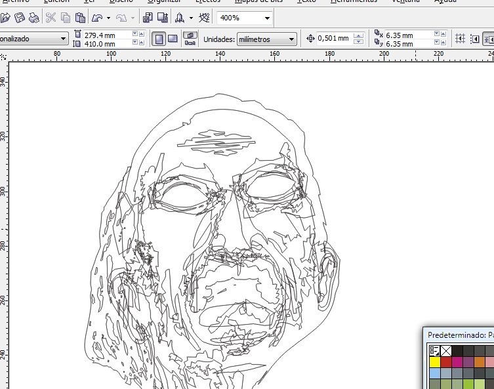Select the yellow color swatch

pos(434,362)
